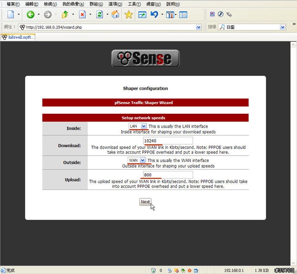
Task: Click the pfSense logo banner
Action: click(x=145, y=59)
